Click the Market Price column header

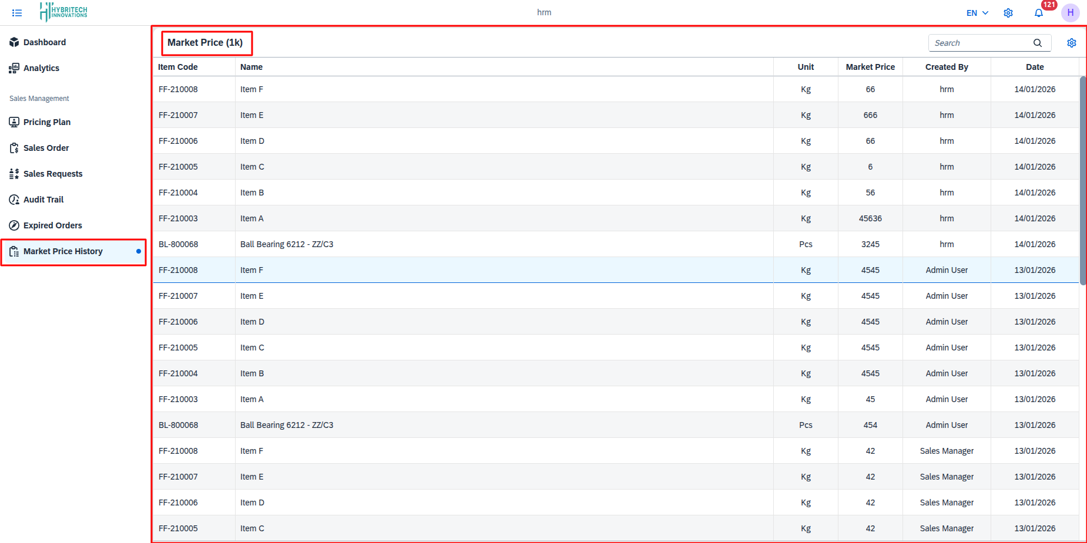pos(870,67)
